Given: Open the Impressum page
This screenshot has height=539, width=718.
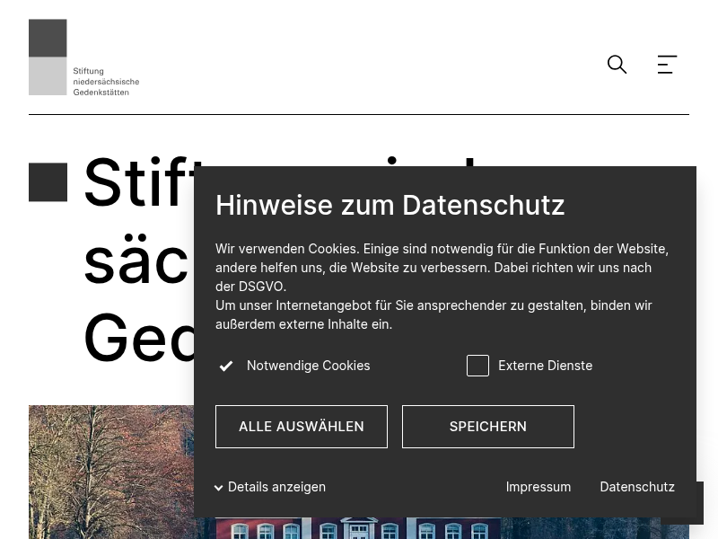Looking at the screenshot, I should (538, 487).
